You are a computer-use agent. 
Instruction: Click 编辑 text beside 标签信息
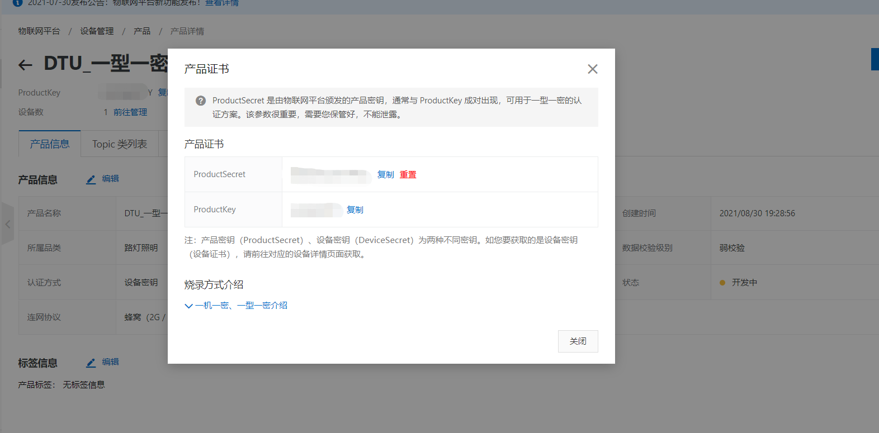tap(111, 362)
